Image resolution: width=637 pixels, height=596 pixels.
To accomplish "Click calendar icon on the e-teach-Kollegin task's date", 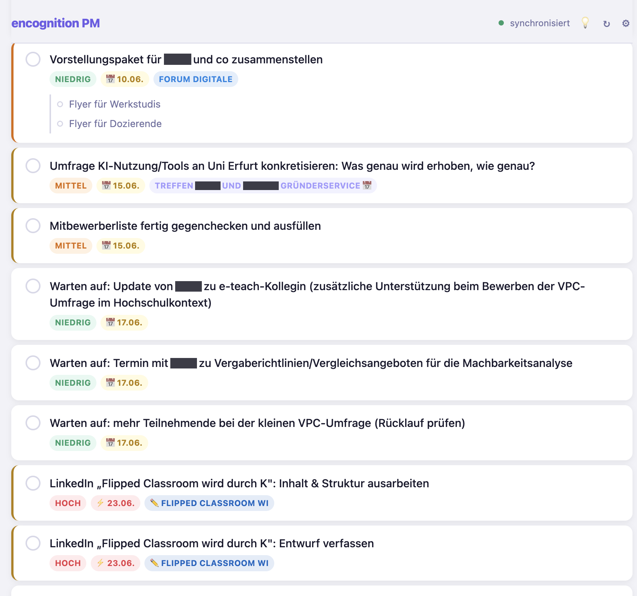I will [110, 322].
